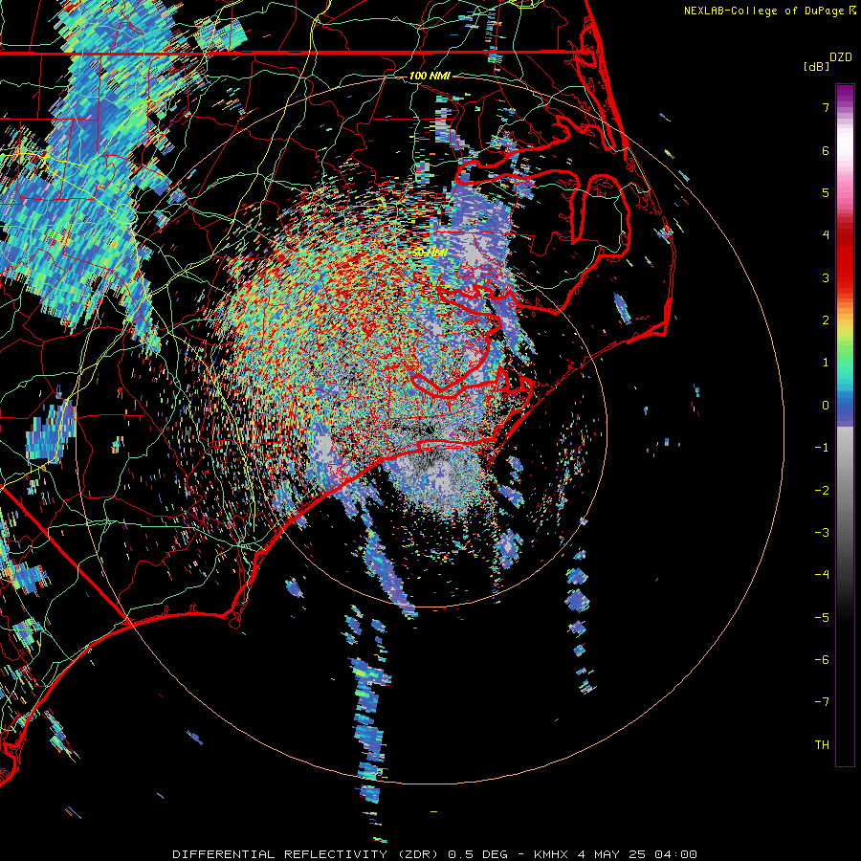
Task: Select the -5 dB scale label
Action: pyautogui.click(x=822, y=618)
